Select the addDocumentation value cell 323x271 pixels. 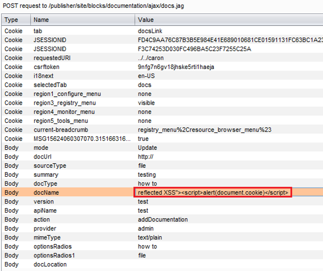(163, 220)
